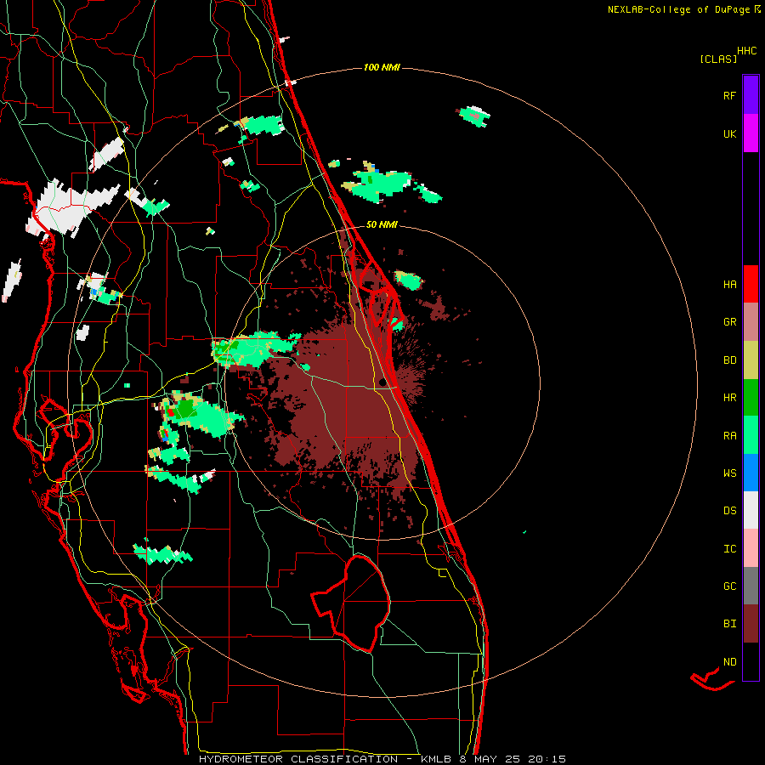Click the RF purple legend swatch

(751, 95)
